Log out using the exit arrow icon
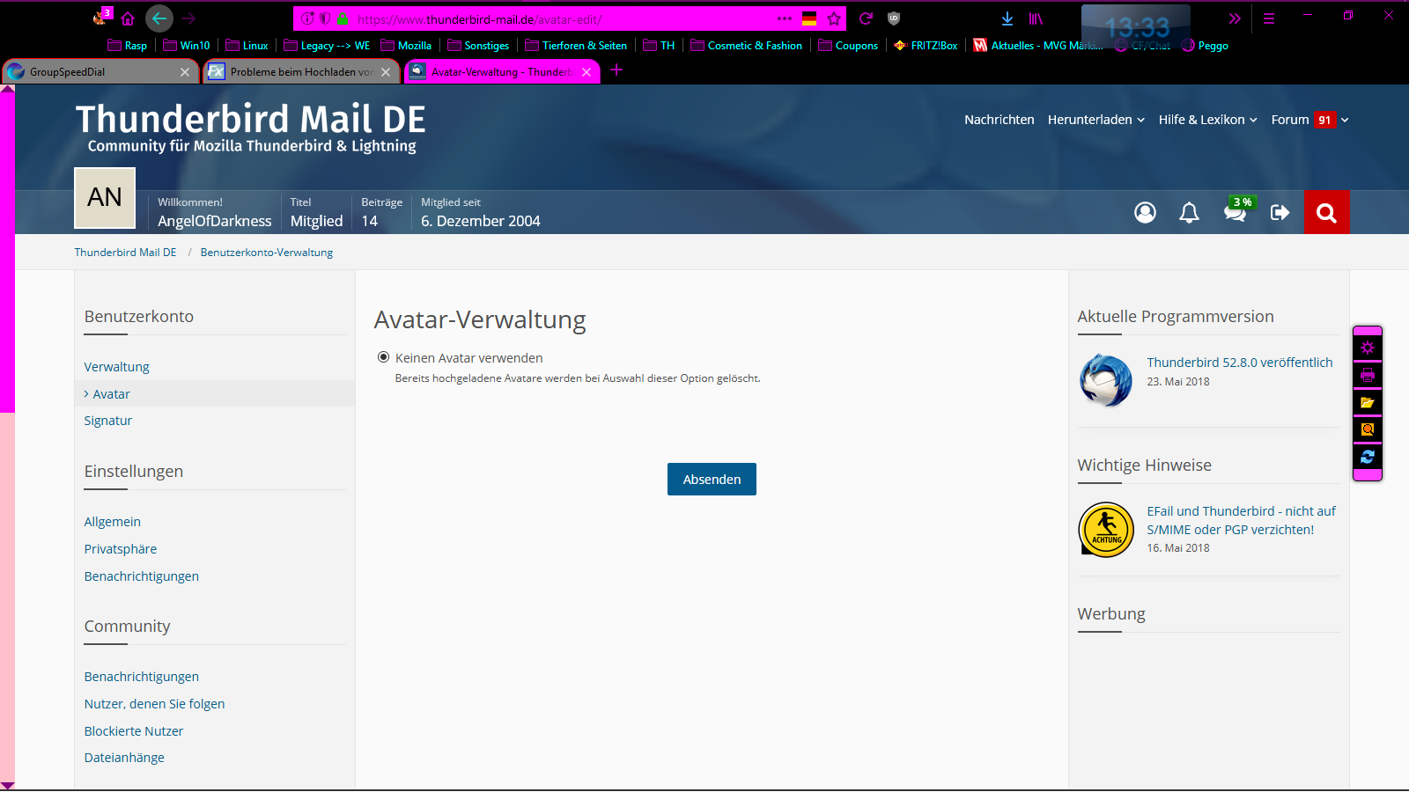Viewport: 1409px width, 792px height. click(x=1280, y=212)
